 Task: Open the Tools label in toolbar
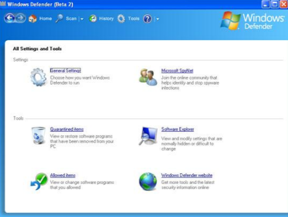[x=134, y=18]
